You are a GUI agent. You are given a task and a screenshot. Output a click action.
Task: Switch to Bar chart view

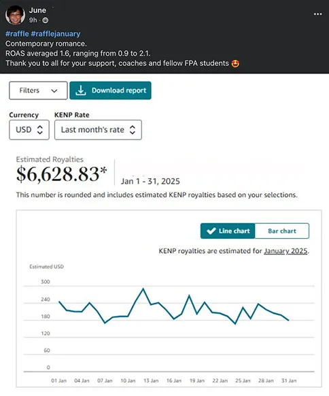(282, 231)
